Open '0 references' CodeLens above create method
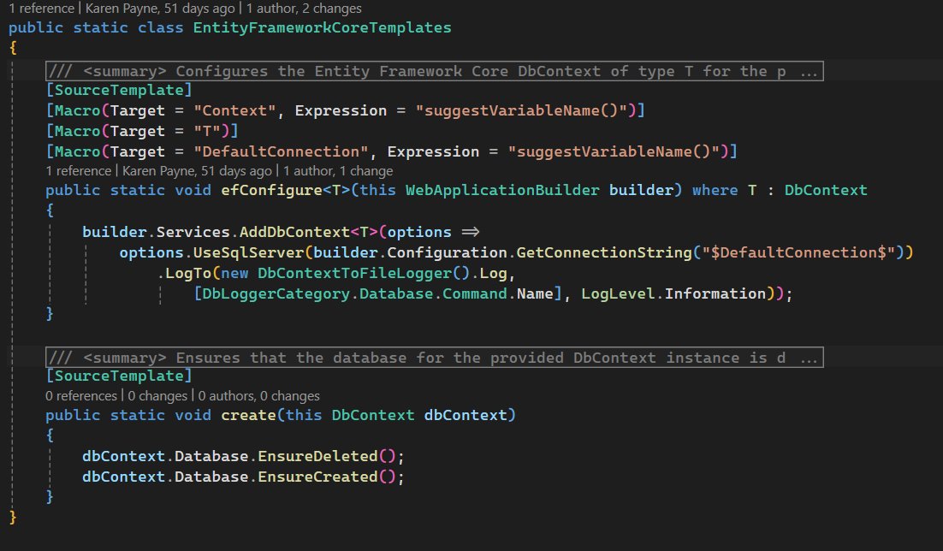 [81, 396]
